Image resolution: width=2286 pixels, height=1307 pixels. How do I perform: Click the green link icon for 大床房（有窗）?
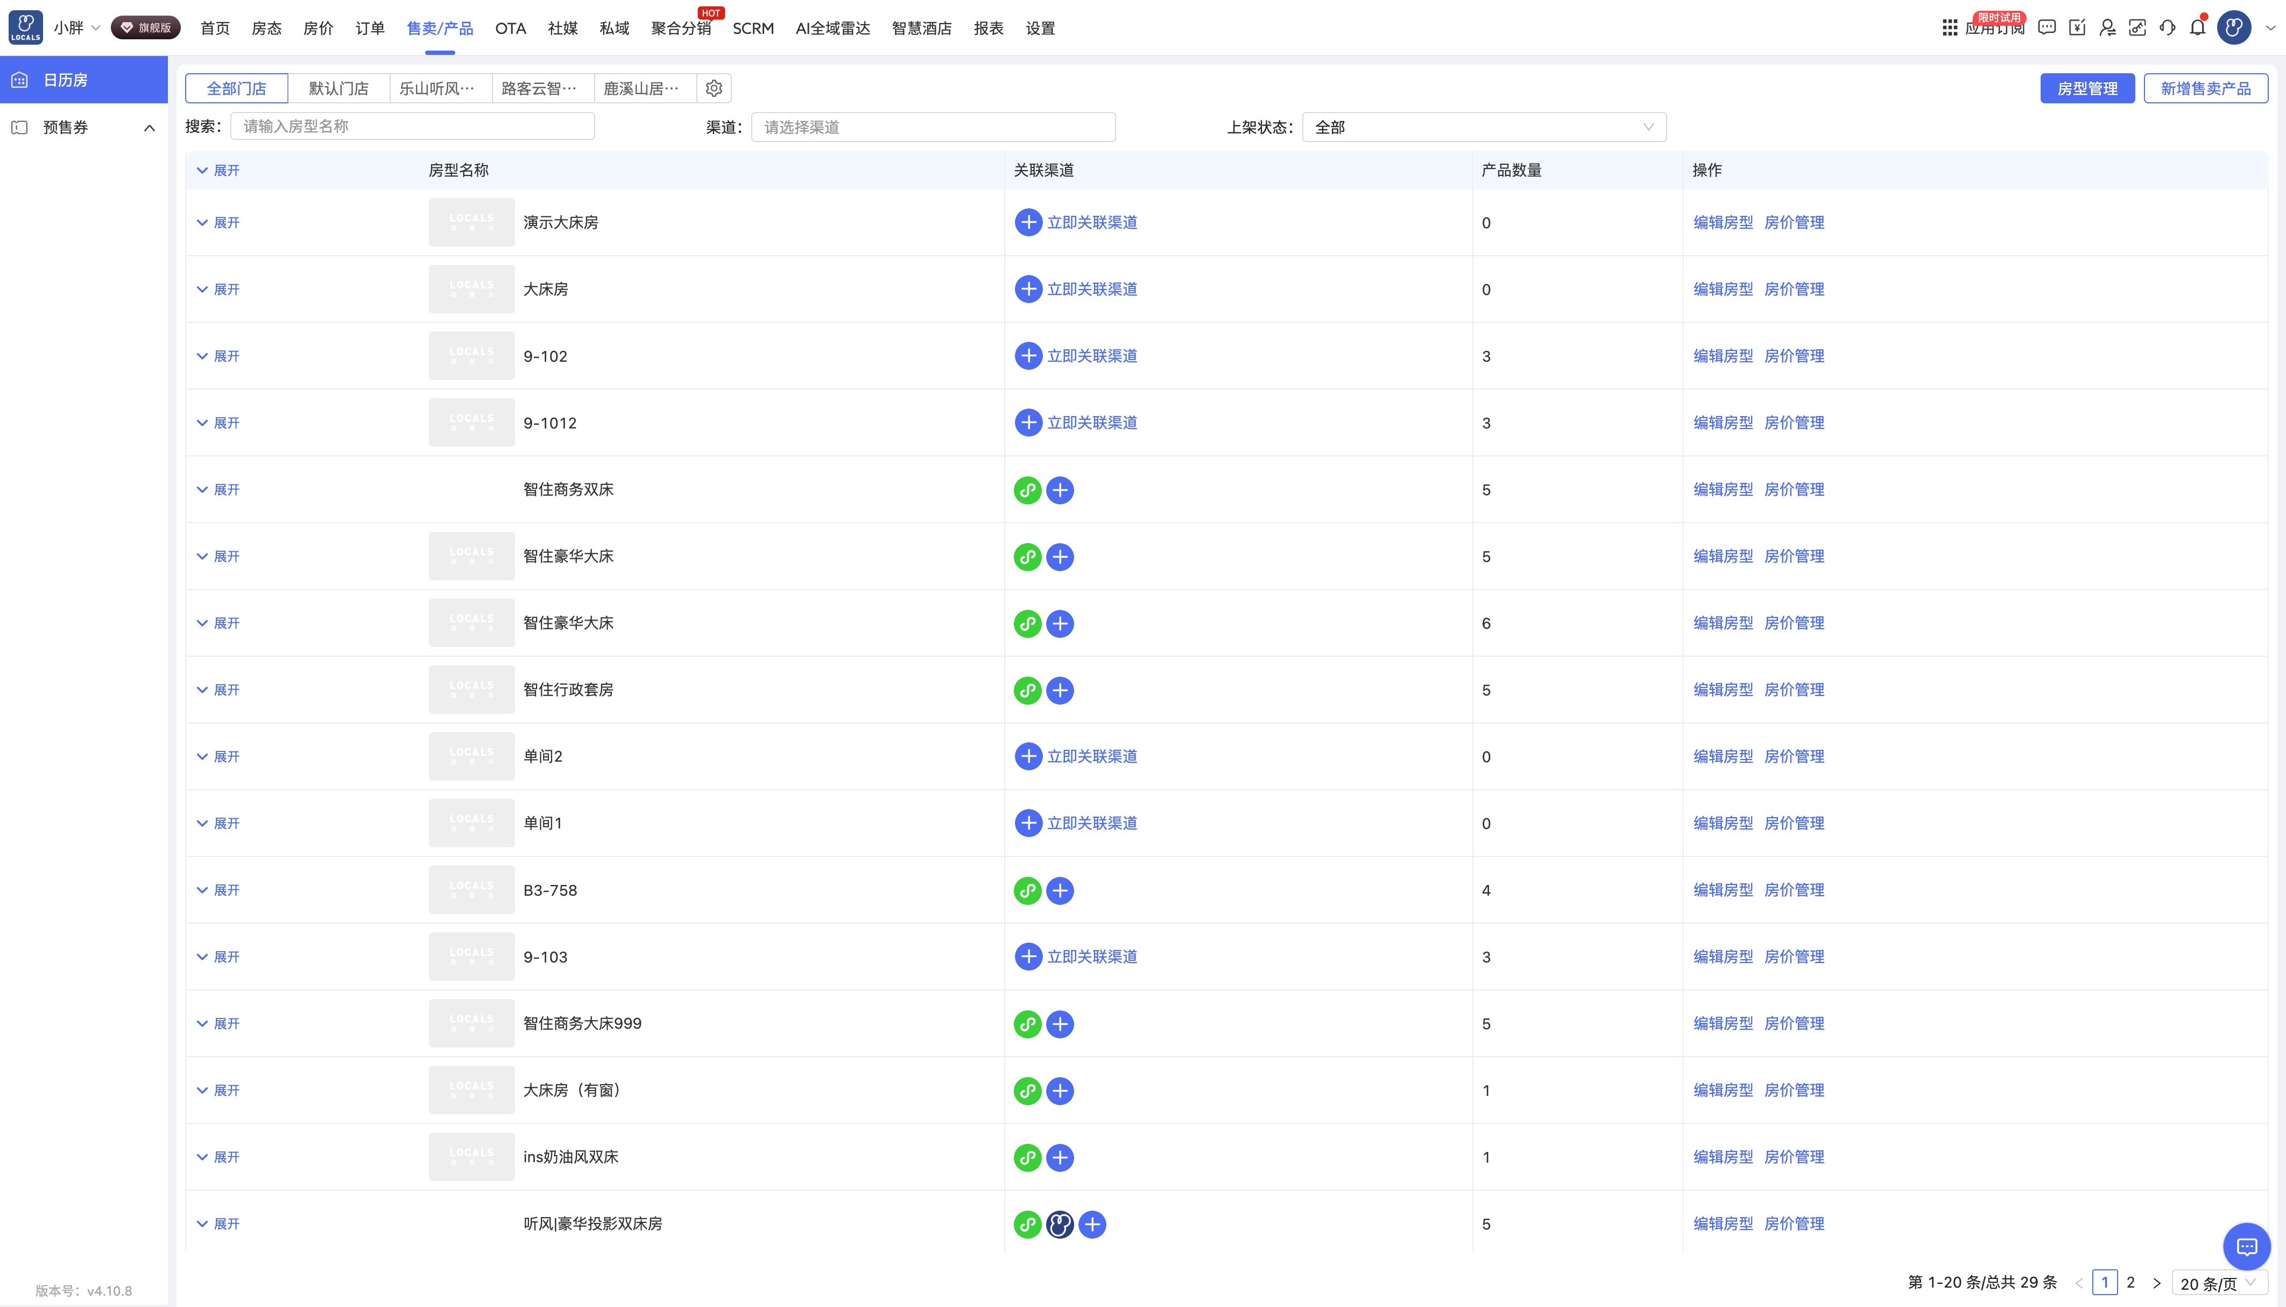[x=1027, y=1091]
